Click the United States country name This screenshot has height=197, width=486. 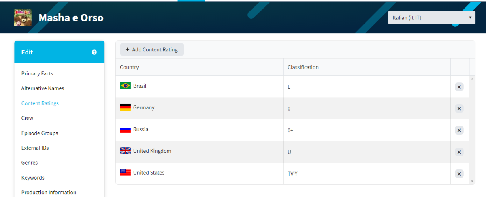coord(149,173)
